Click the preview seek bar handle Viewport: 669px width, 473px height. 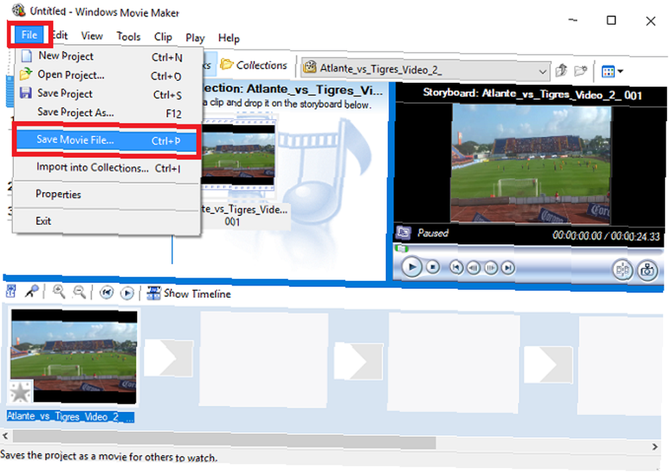401,248
